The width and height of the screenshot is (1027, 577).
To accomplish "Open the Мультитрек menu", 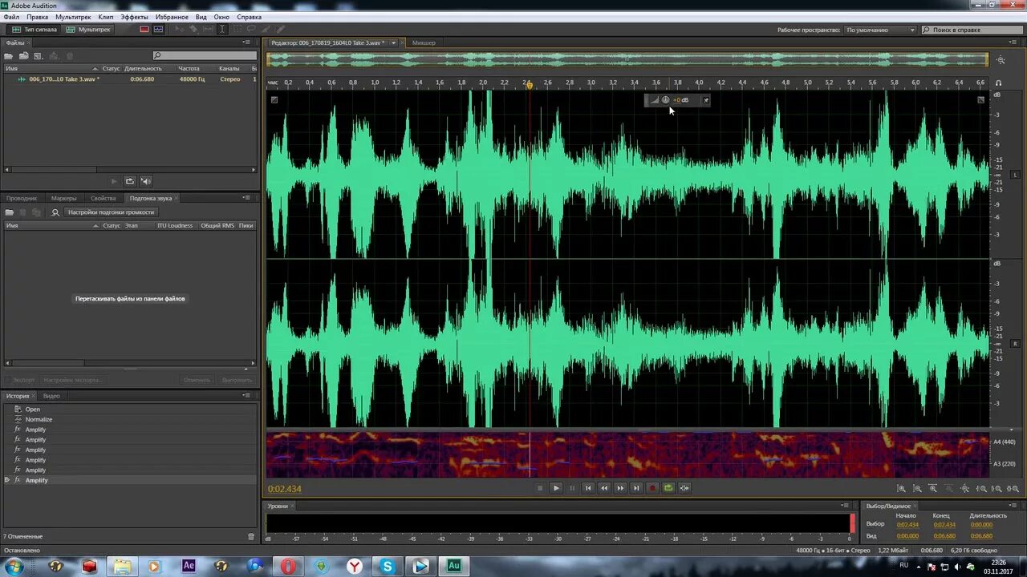I will tap(73, 17).
